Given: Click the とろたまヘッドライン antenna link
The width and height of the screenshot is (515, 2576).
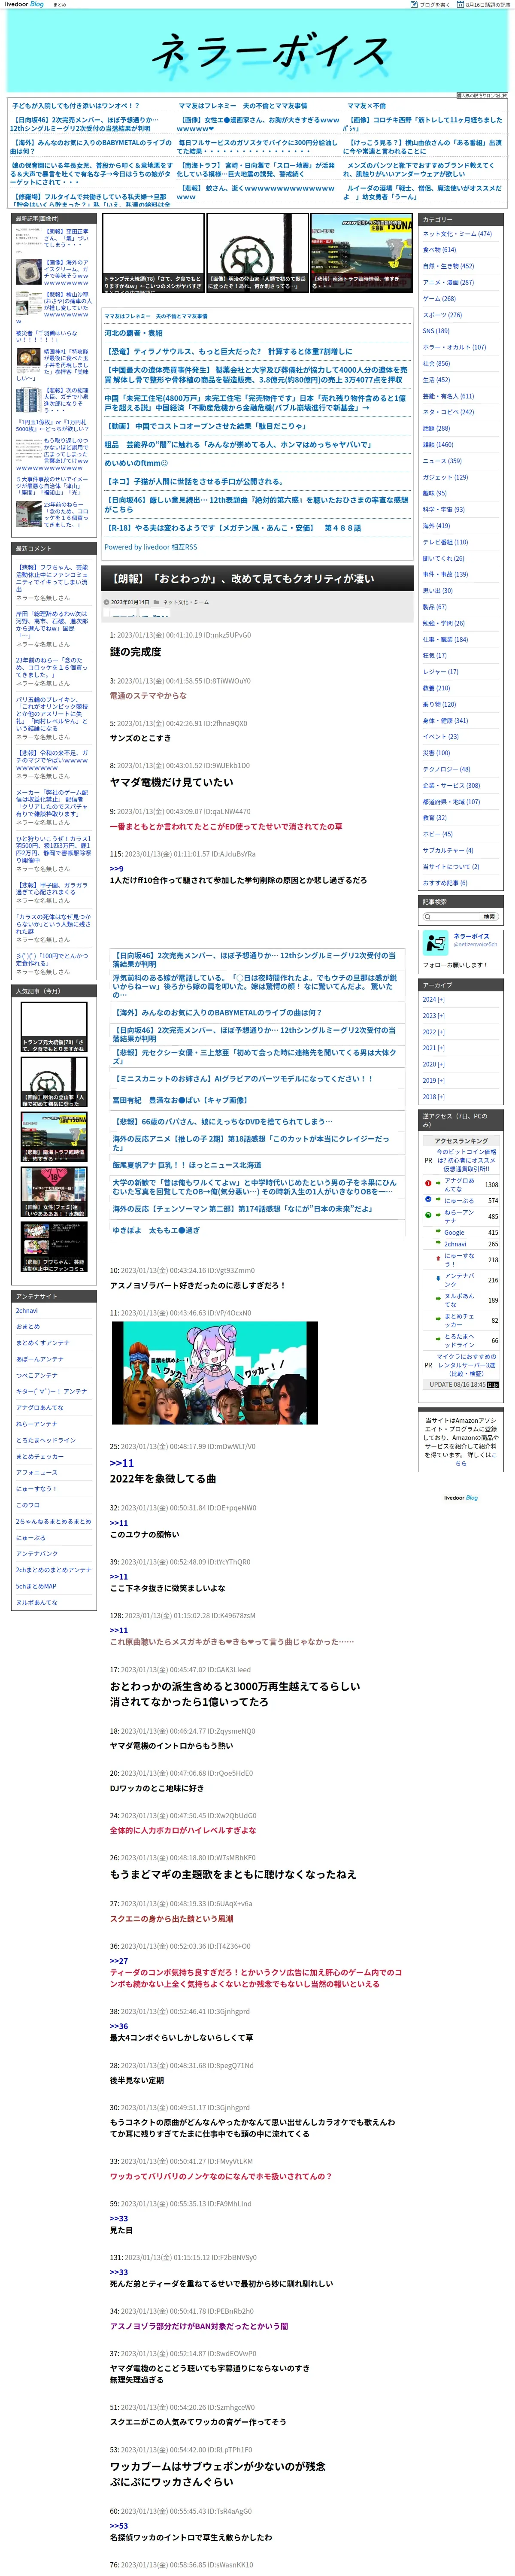Looking at the screenshot, I should click(46, 1440).
